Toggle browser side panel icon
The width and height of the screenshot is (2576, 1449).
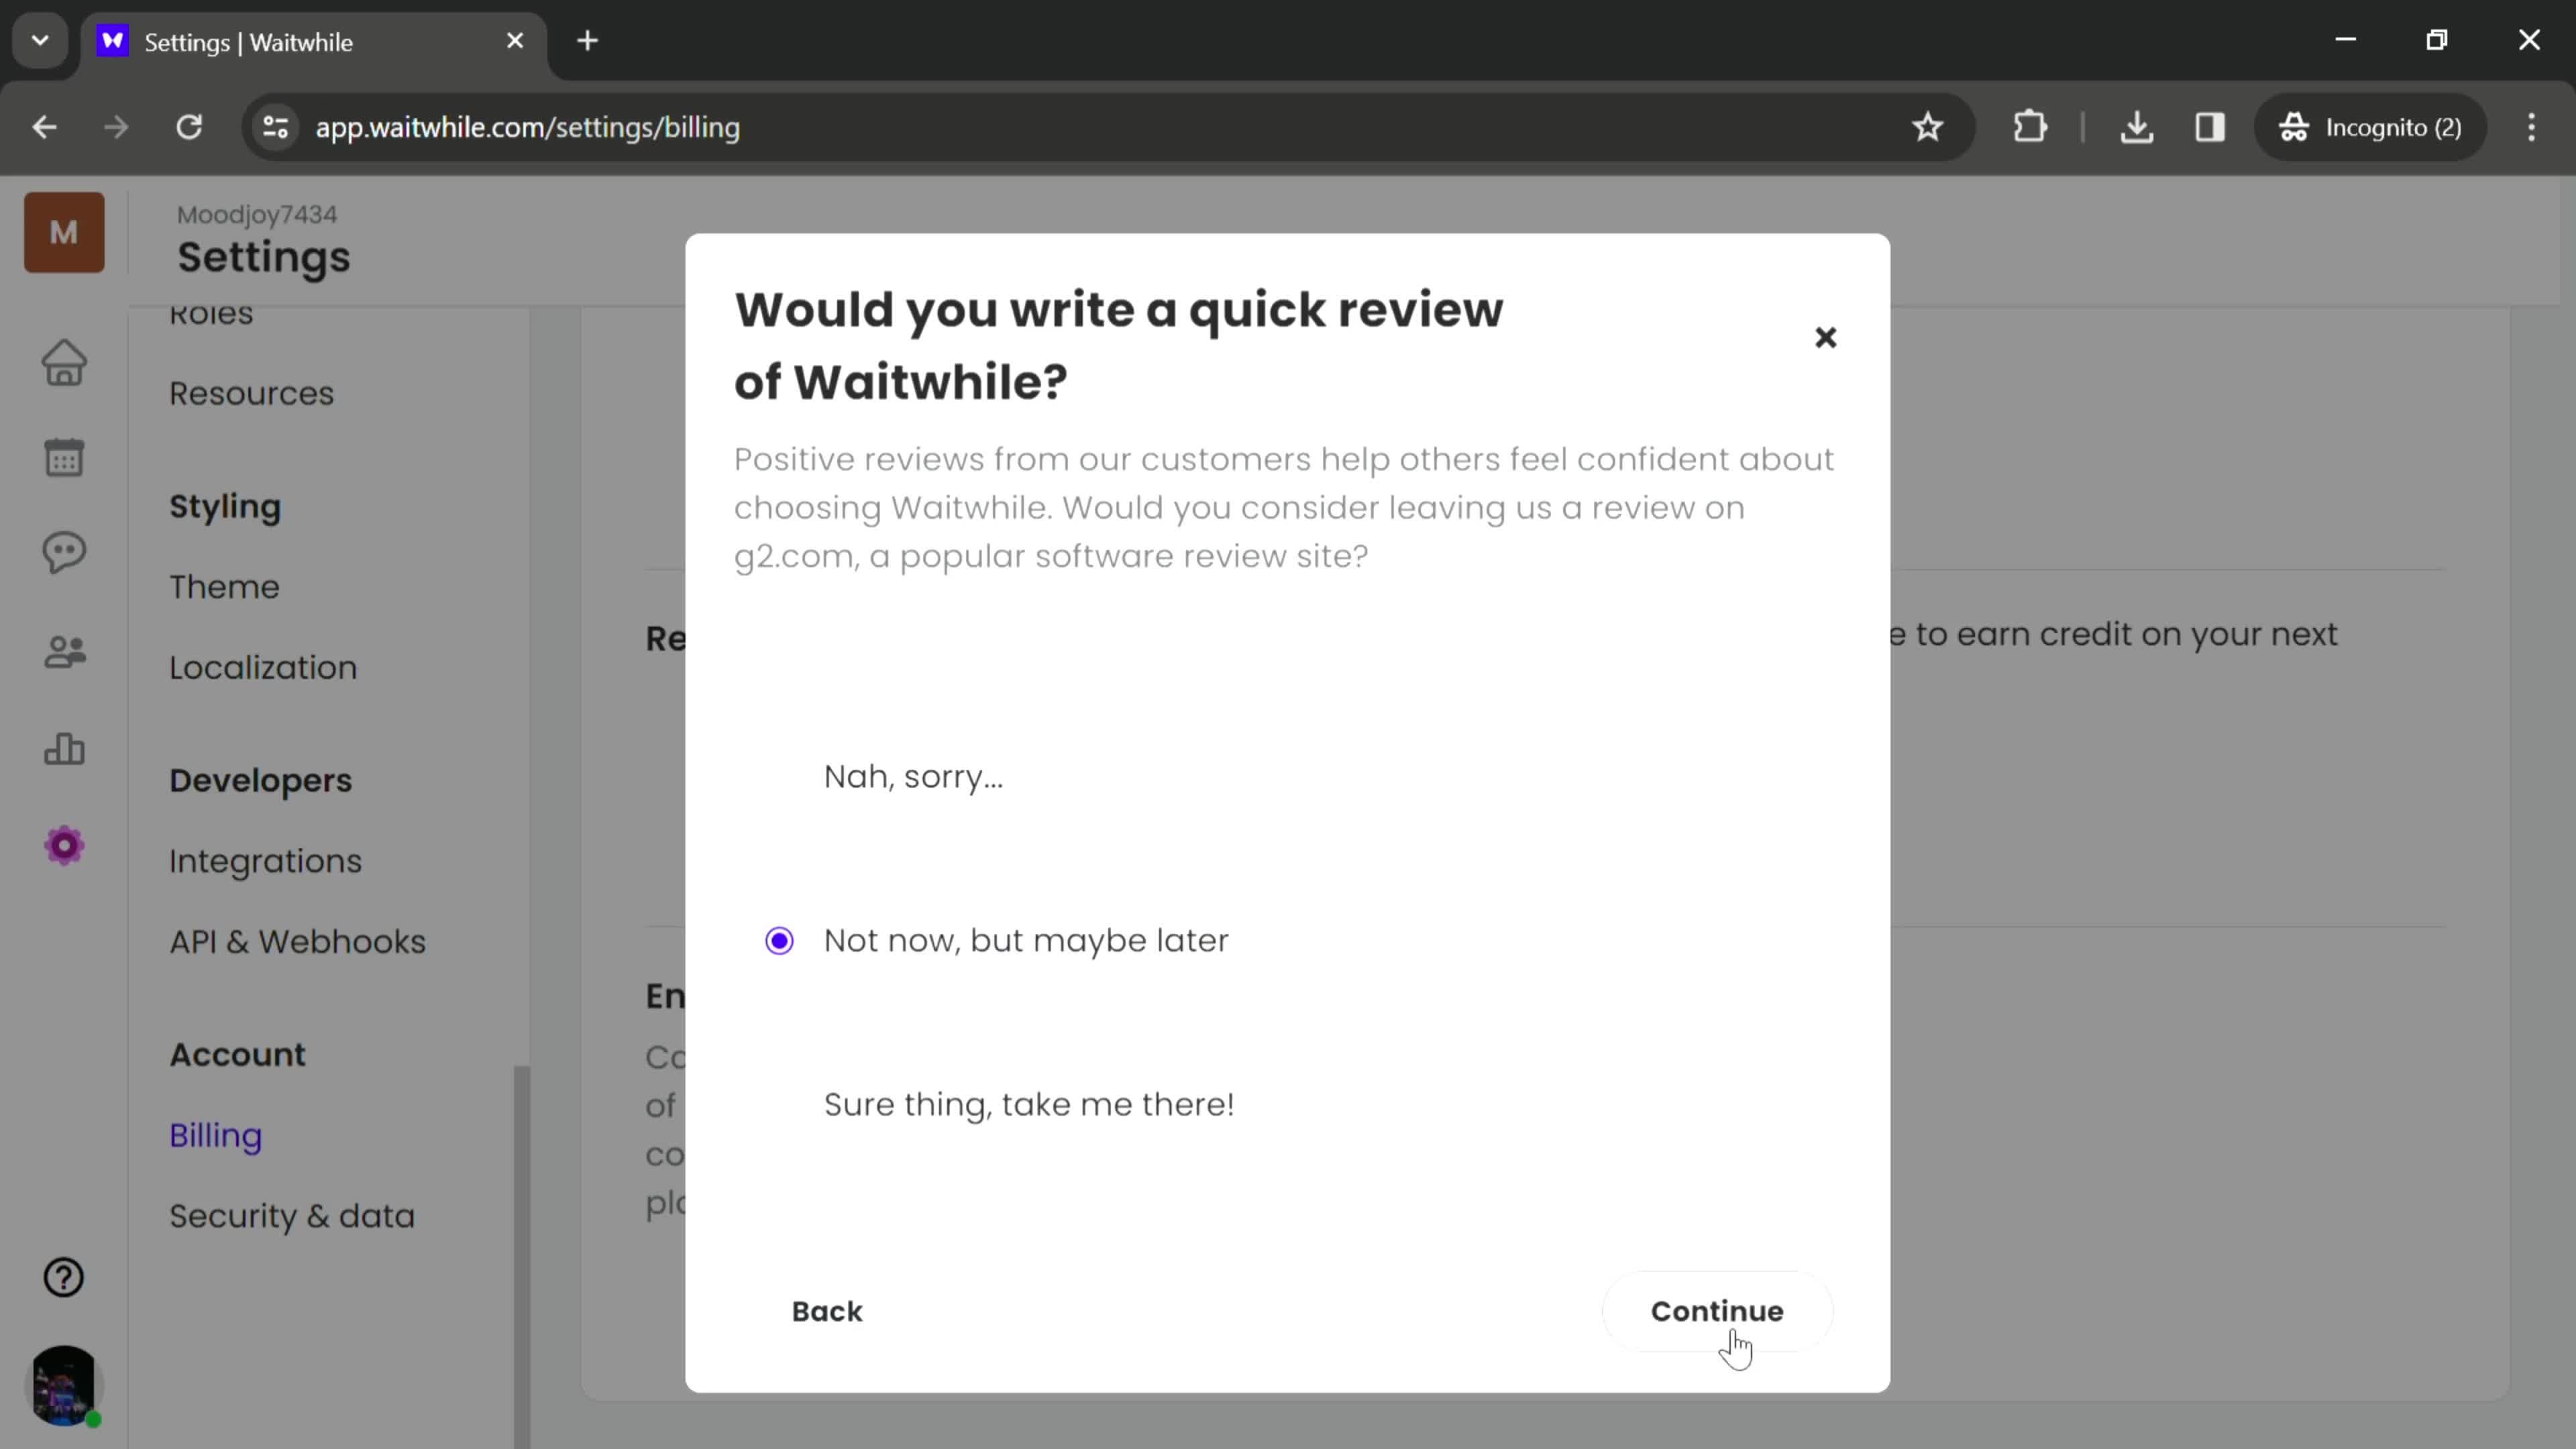tap(2210, 127)
